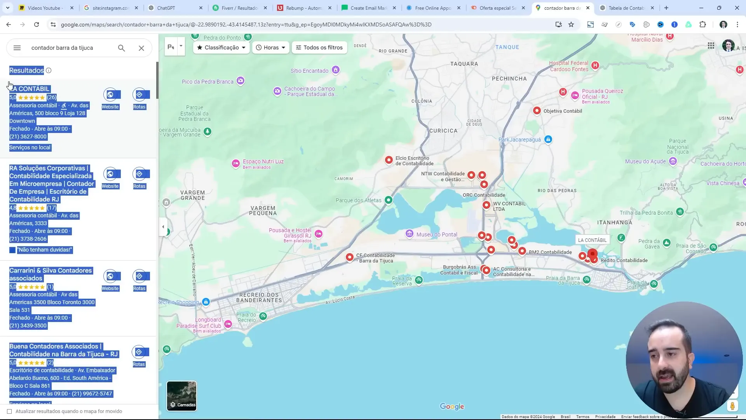This screenshot has height=420, width=746.
Task: Collapse the side panel arrow
Action: point(163,227)
